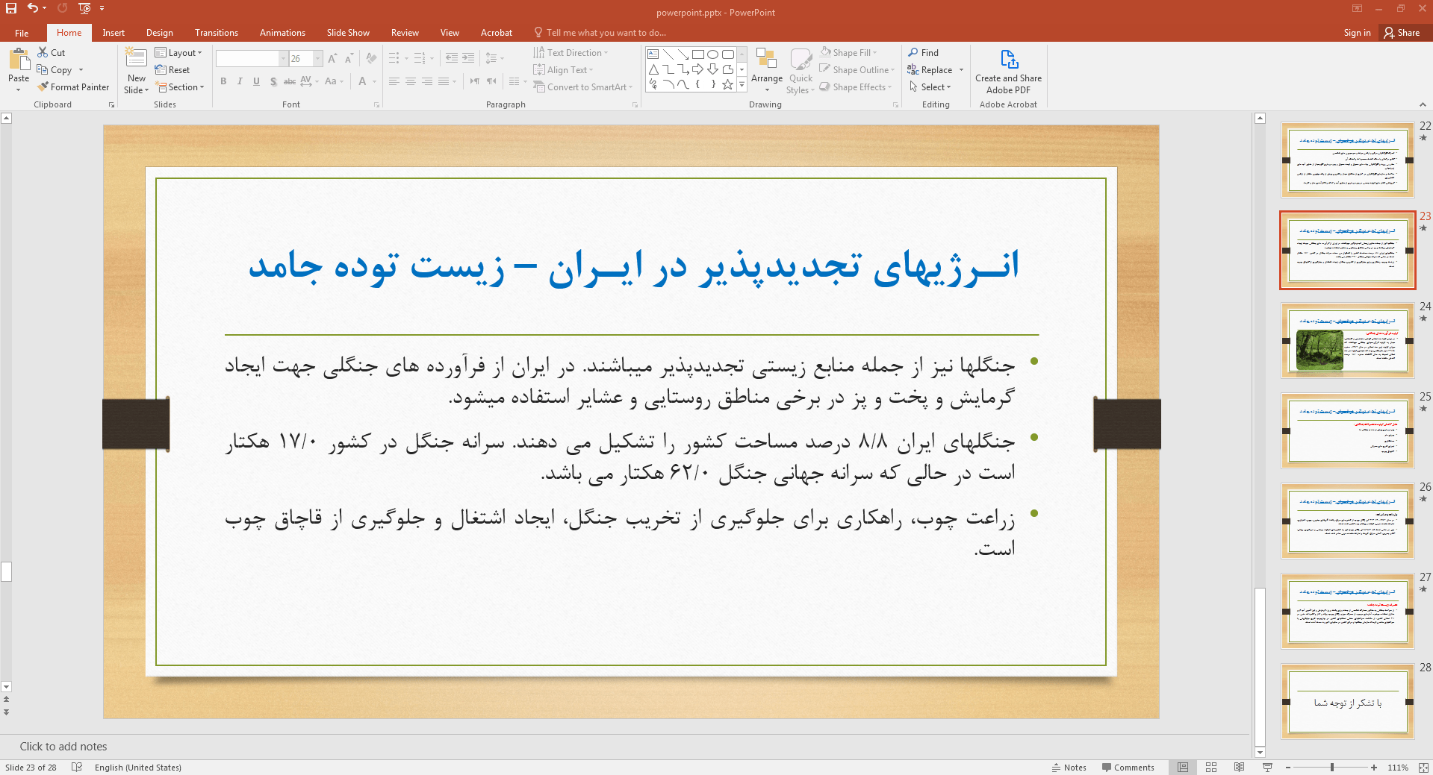The image size is (1433, 775).
Task: Switch to the Transitions tab
Action: 217,33
